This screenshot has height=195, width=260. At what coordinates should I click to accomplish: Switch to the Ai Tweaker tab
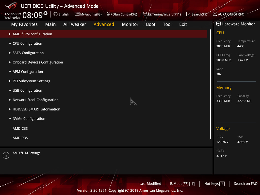point(75,24)
